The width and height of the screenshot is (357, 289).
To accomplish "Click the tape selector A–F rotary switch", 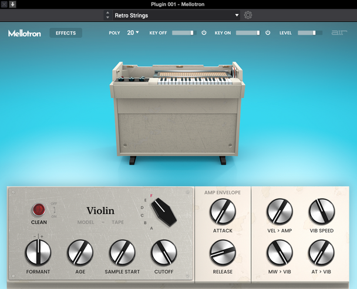I will click(163, 213).
